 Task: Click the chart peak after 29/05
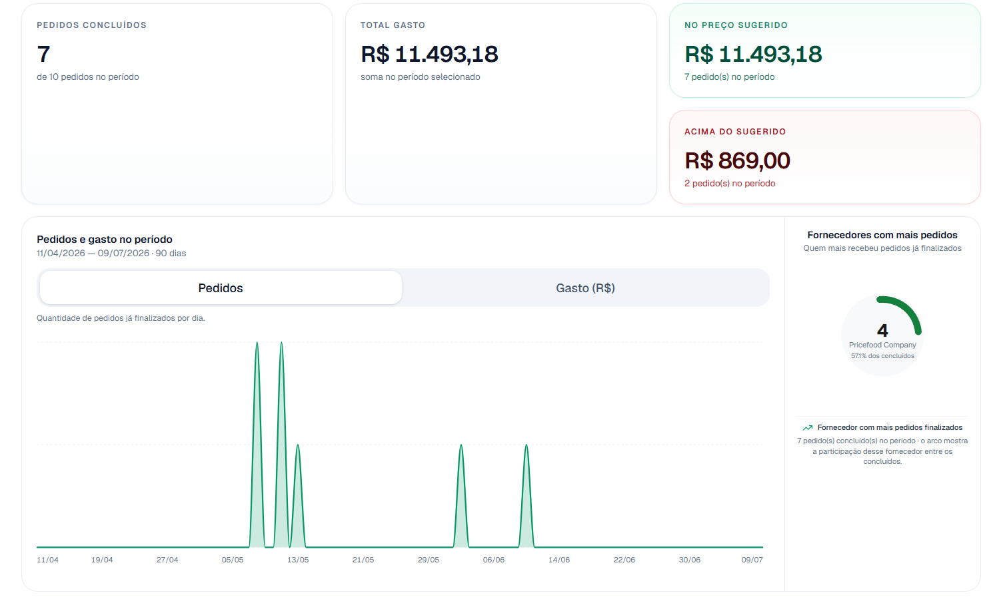[461, 447]
